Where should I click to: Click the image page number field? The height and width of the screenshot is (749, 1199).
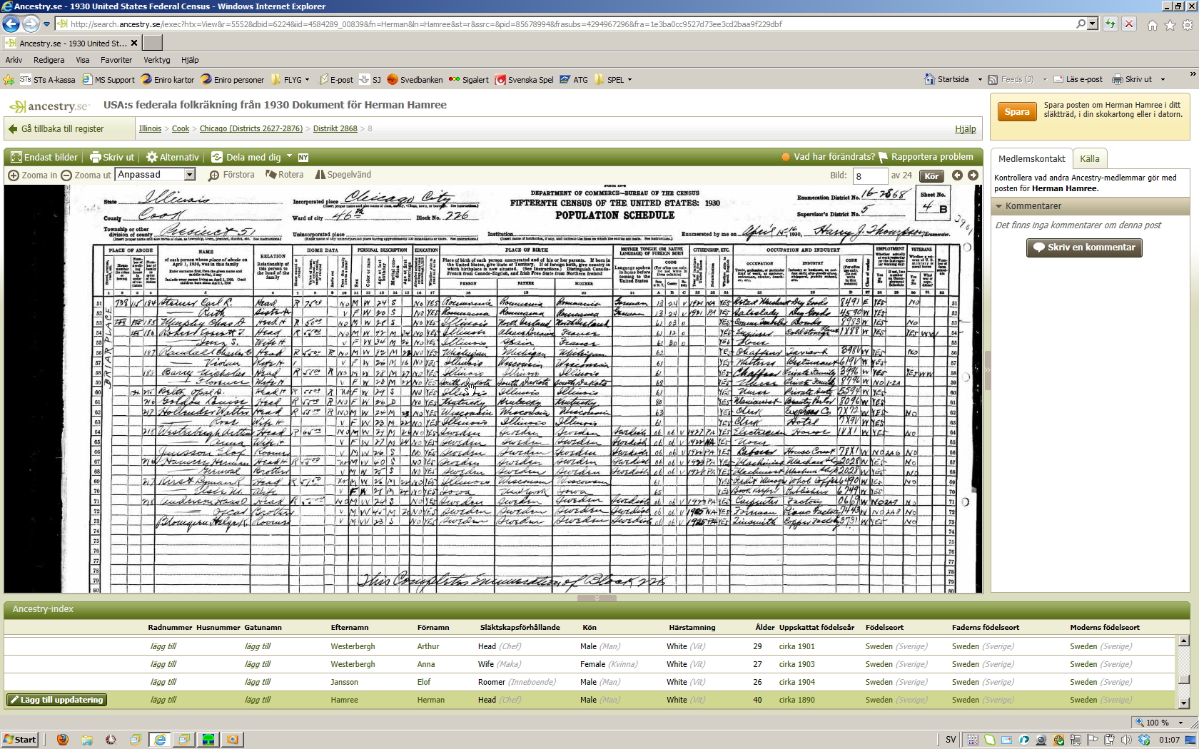[869, 175]
